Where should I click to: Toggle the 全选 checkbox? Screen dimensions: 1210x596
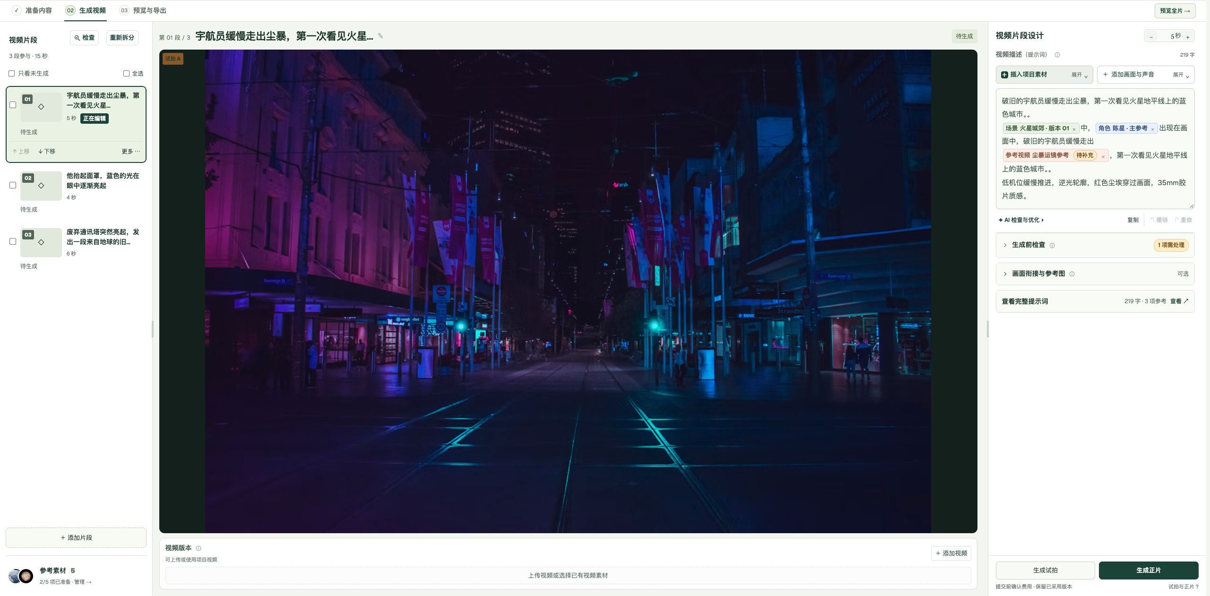pyautogui.click(x=126, y=73)
